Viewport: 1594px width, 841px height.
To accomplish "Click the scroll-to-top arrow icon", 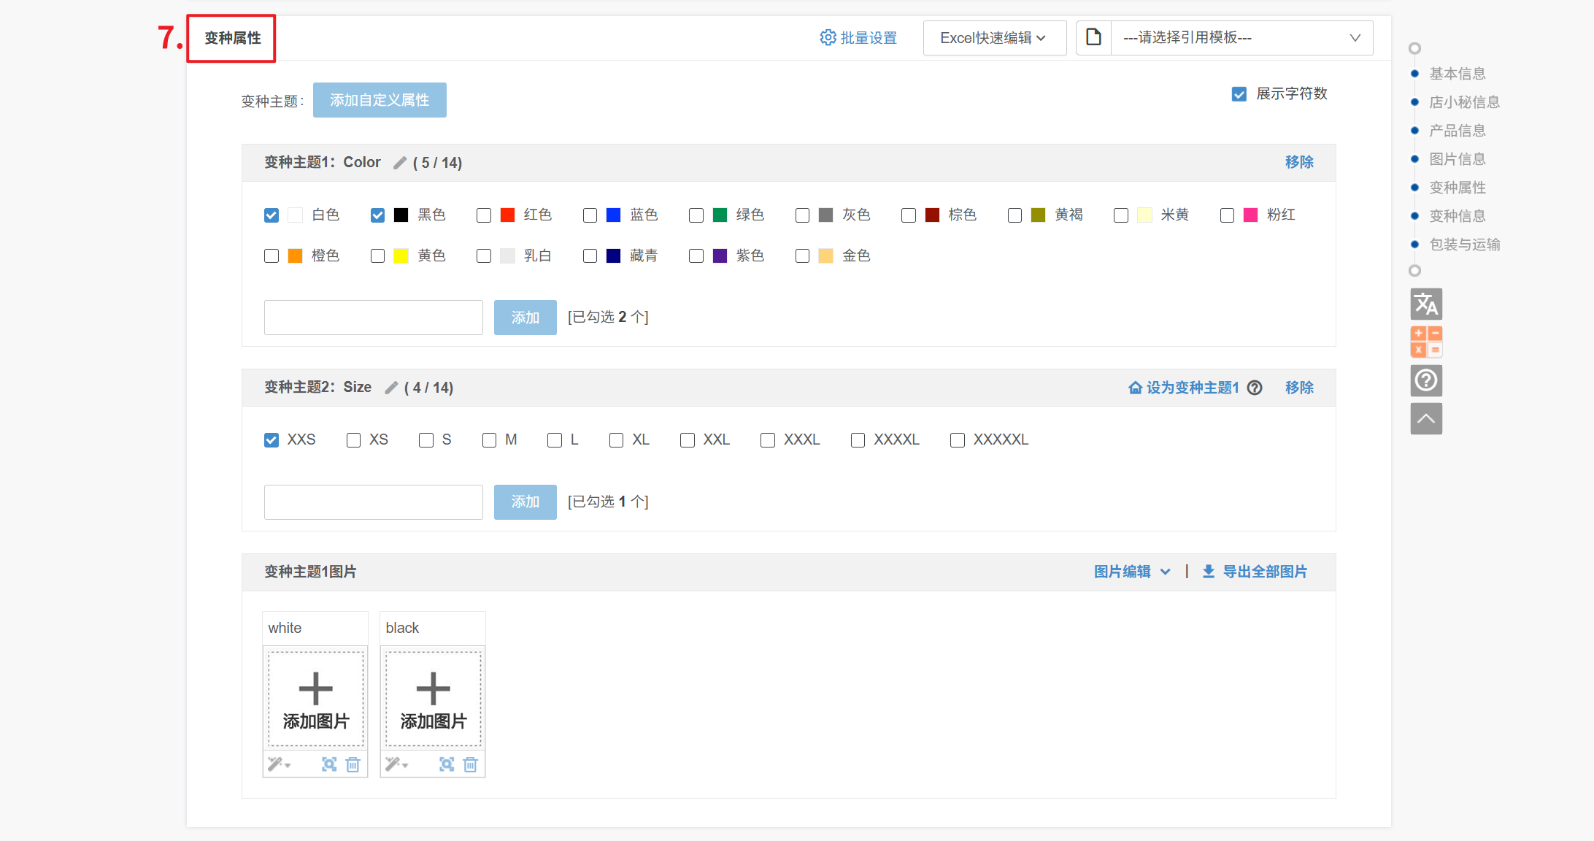I will (x=1425, y=419).
